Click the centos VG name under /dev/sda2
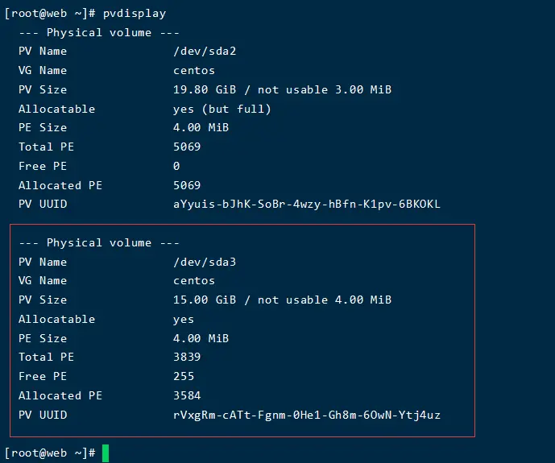Viewport: 555px width, 463px height. tap(194, 71)
